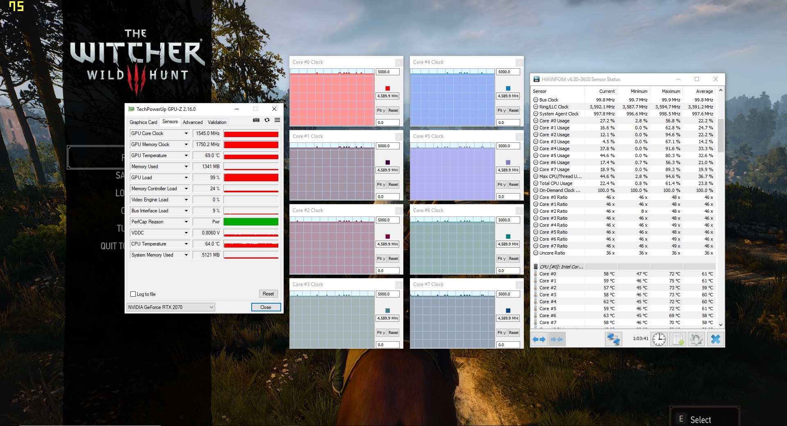Go to the Validation tab
This screenshot has width=787, height=426.
click(x=217, y=122)
